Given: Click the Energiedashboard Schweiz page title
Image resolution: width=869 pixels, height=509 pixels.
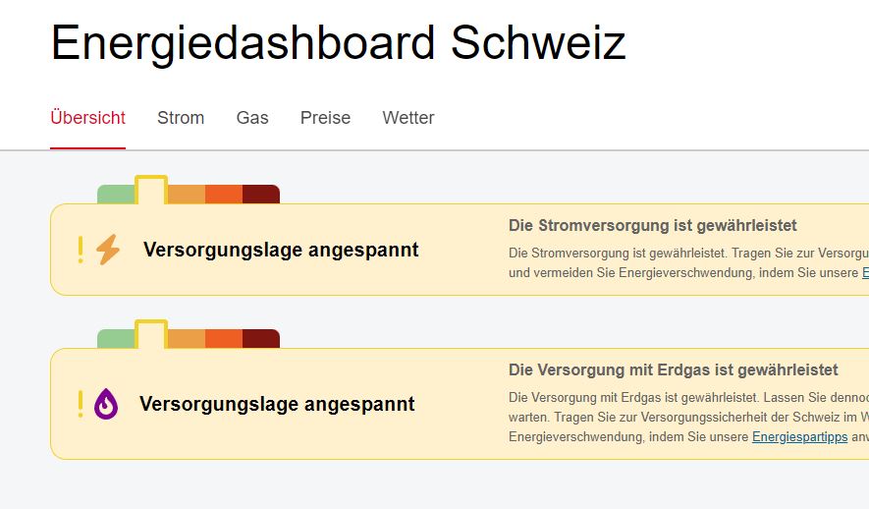Looking at the screenshot, I should tap(338, 42).
